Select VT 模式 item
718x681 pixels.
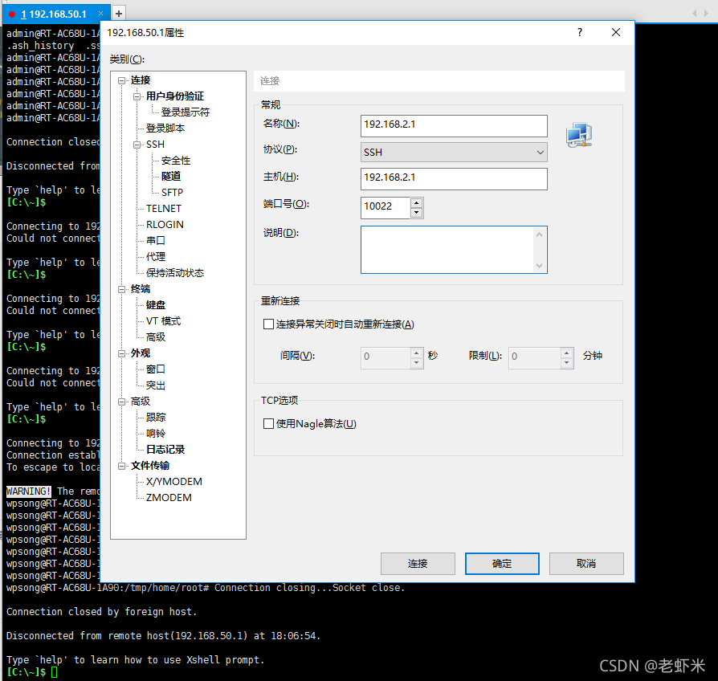[164, 321]
